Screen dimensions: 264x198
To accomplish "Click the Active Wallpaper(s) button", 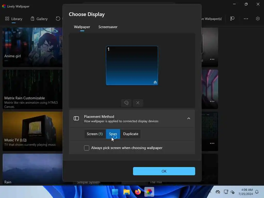I will click(212, 19).
